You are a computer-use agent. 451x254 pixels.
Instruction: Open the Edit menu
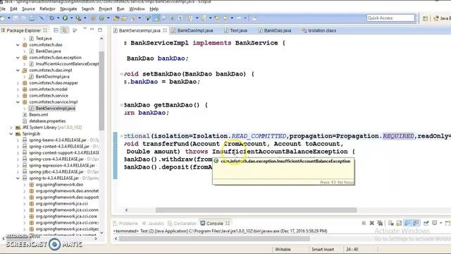pos(13,9)
